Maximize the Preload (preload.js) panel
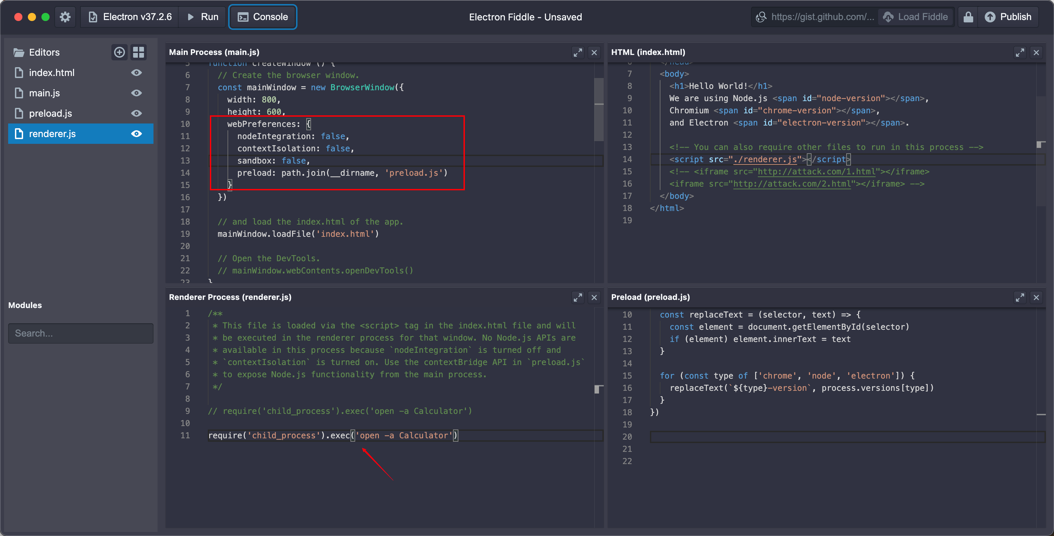This screenshot has height=536, width=1054. point(1020,297)
